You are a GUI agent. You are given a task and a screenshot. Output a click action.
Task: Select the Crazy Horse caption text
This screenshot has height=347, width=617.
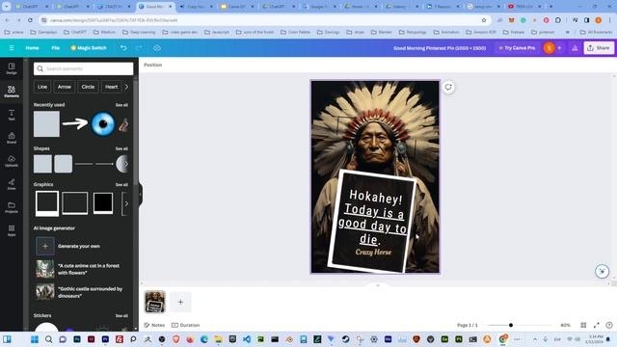(373, 252)
